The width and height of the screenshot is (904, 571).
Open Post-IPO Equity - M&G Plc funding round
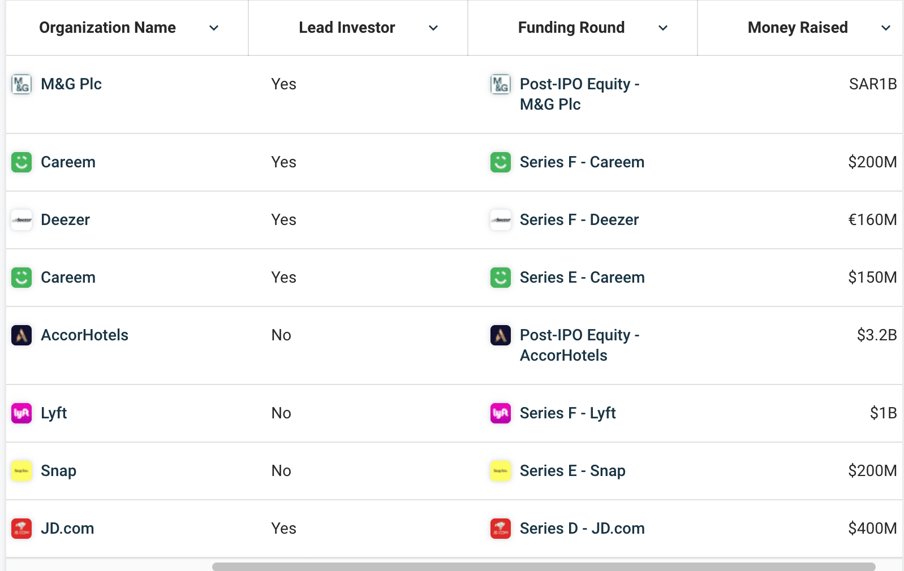pos(579,94)
